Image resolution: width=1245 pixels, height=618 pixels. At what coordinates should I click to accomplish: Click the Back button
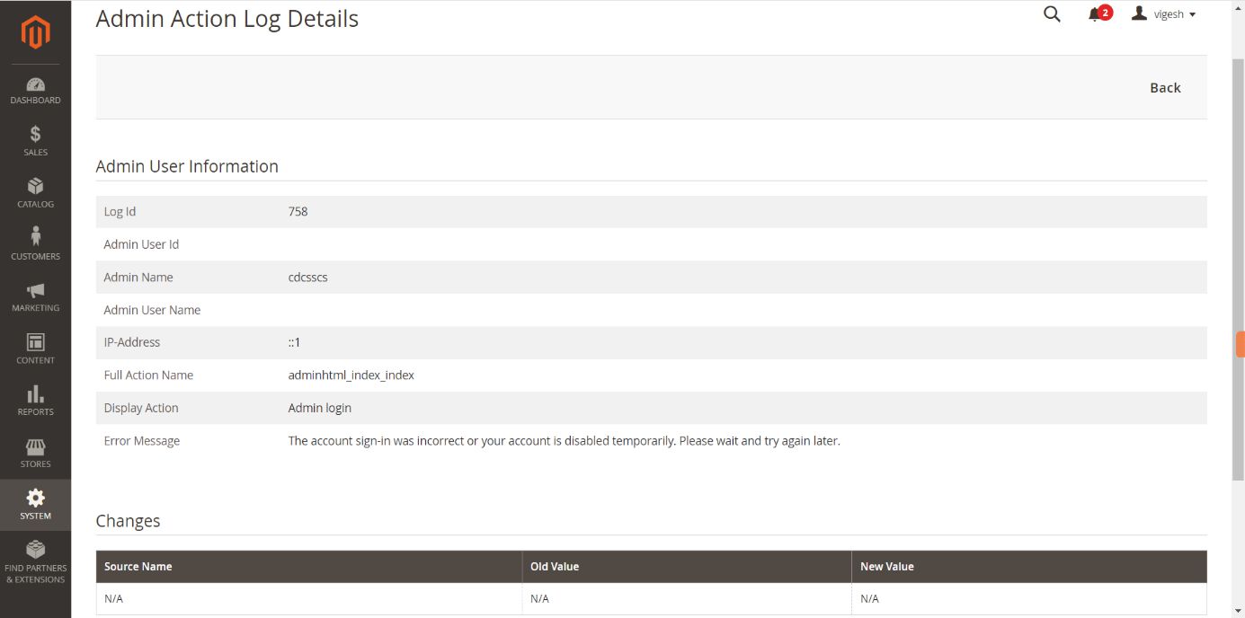[1165, 87]
